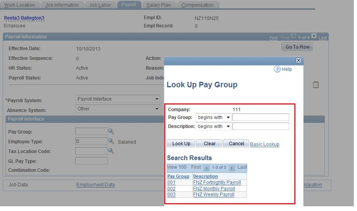The image size is (357, 211).
Task: Switch to the Work Location tab
Action: click(20, 5)
